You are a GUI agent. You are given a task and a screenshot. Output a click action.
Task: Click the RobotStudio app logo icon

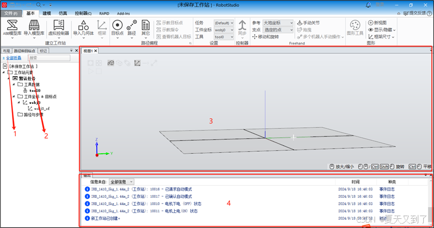[4, 5]
